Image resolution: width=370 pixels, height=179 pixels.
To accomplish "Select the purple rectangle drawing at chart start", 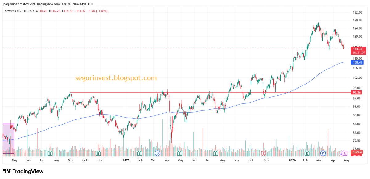I will tap(8, 139).
